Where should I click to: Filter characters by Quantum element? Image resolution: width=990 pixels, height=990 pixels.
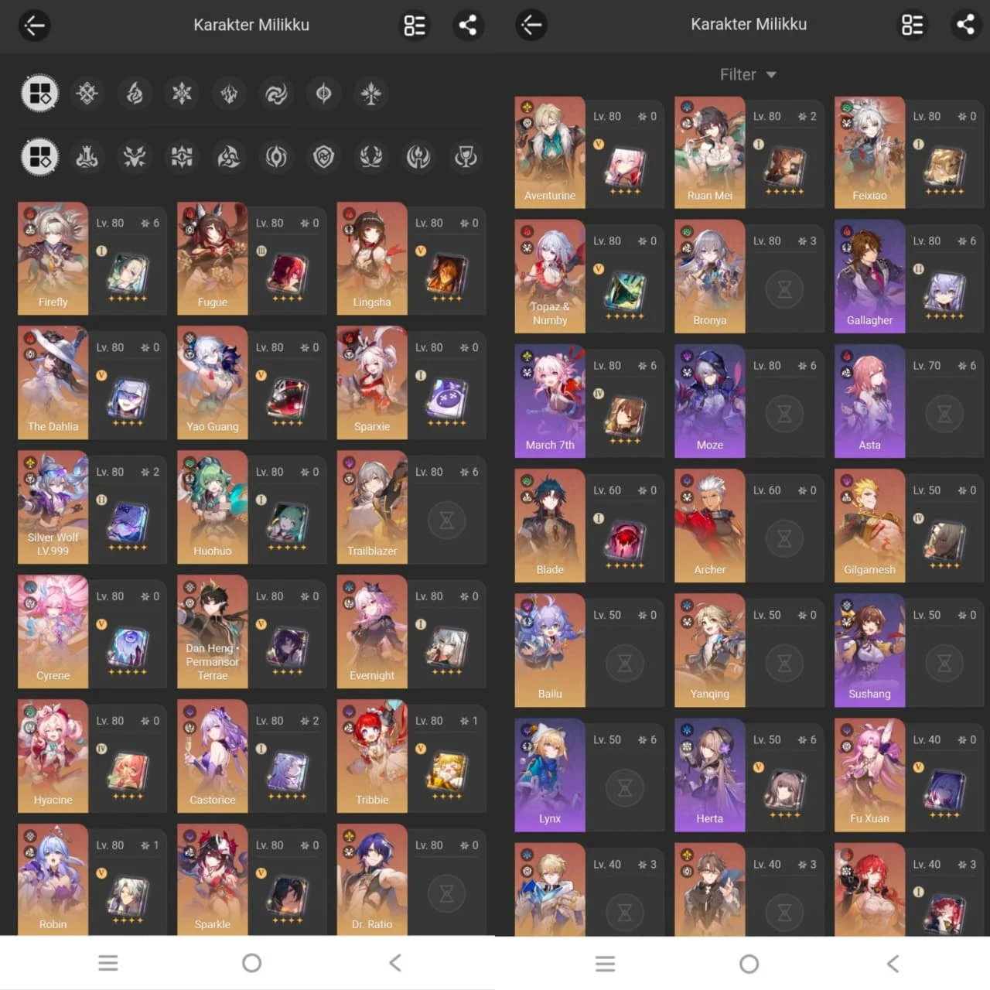[x=323, y=94]
